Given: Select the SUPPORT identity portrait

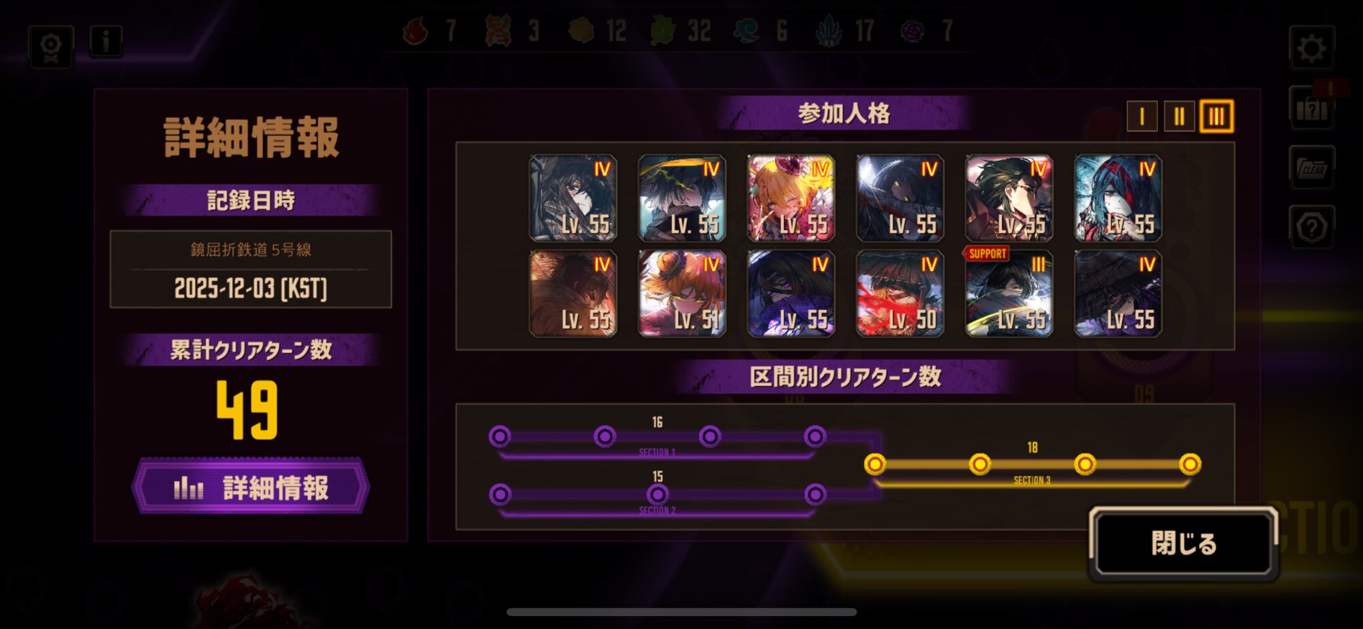Looking at the screenshot, I should (x=1009, y=293).
